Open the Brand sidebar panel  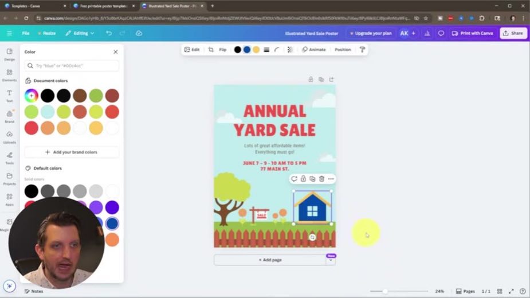[10, 116]
